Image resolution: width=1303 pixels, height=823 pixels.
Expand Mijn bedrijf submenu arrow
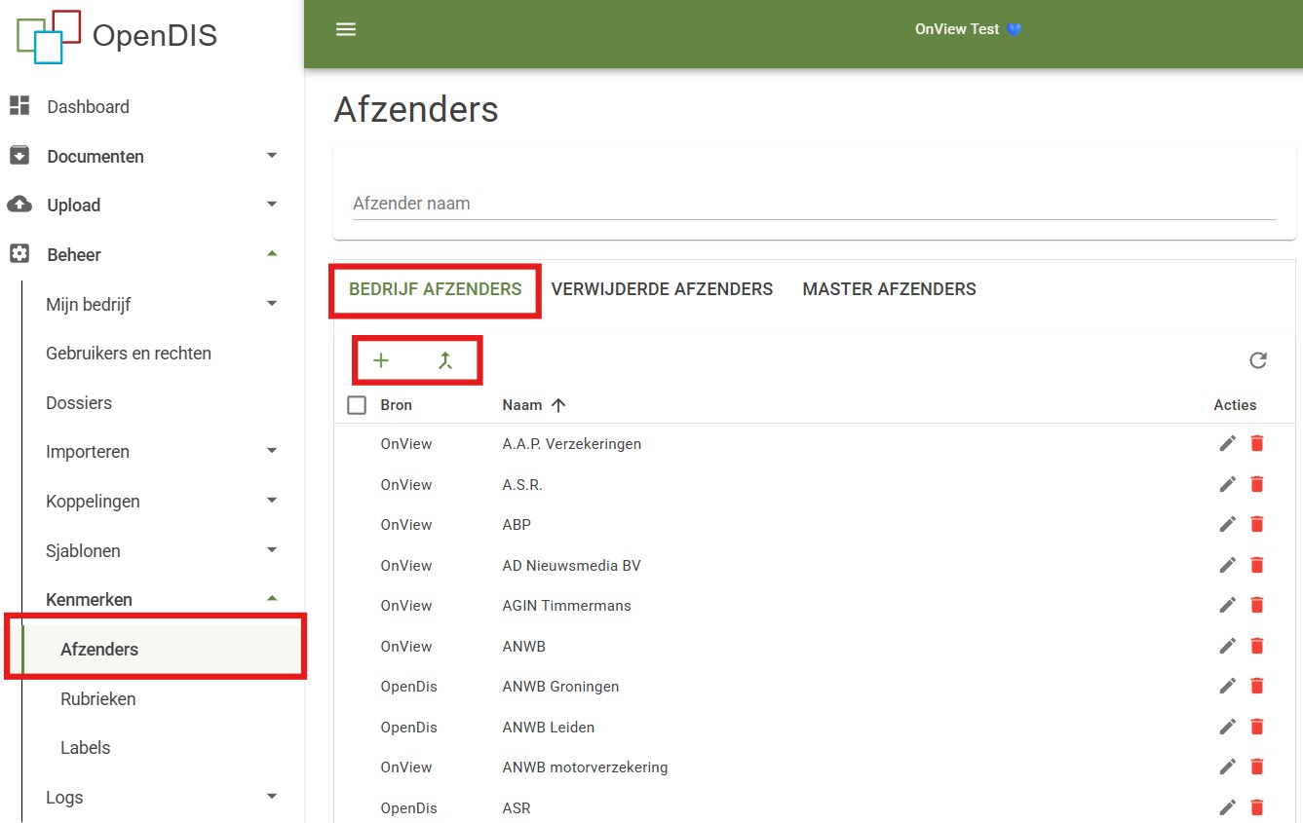tap(272, 304)
